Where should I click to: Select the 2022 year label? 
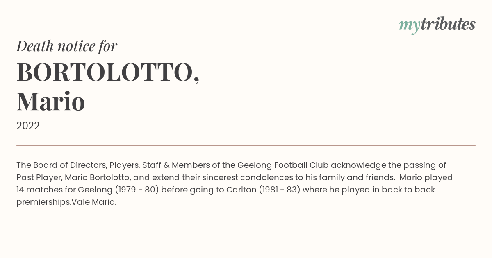tap(28, 126)
